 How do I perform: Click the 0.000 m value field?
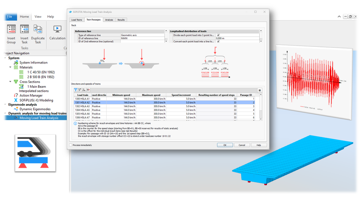pyautogui.click(x=238, y=38)
